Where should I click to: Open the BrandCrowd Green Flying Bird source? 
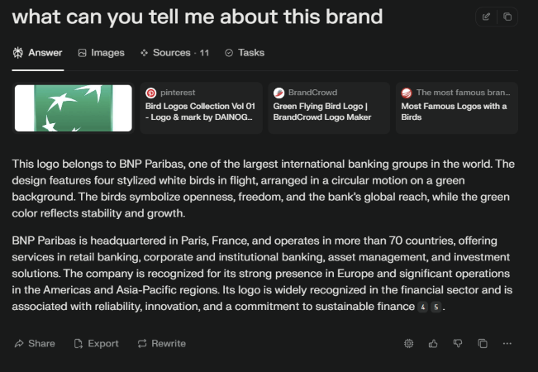[x=326, y=108]
